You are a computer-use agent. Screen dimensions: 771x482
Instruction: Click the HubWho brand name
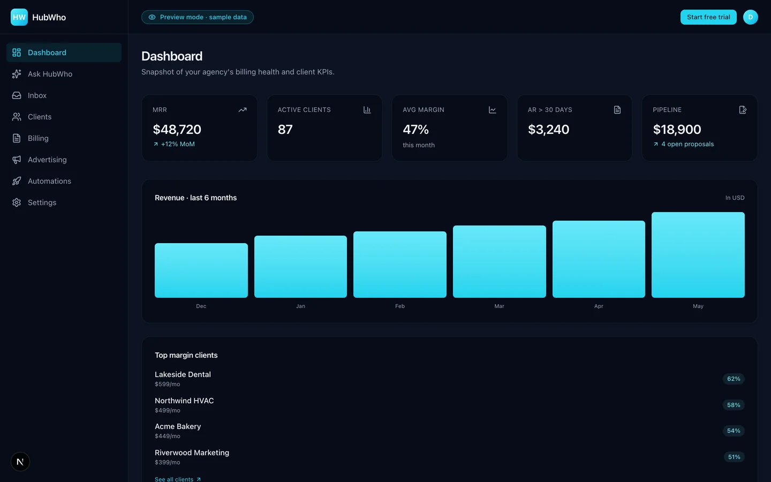point(49,17)
